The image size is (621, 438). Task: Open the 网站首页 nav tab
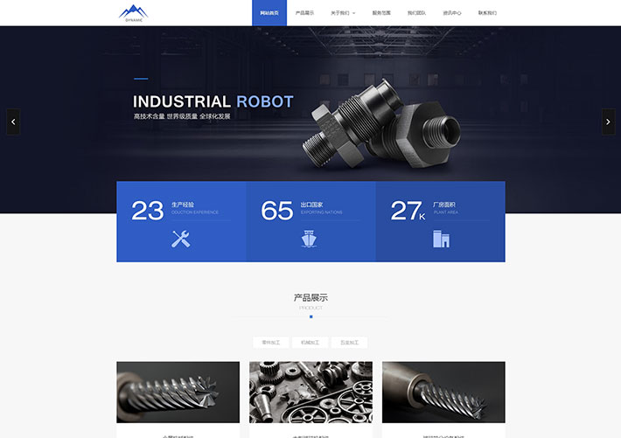(269, 13)
